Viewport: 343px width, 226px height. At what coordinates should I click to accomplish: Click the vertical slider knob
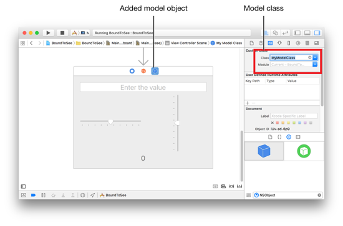[177, 123]
